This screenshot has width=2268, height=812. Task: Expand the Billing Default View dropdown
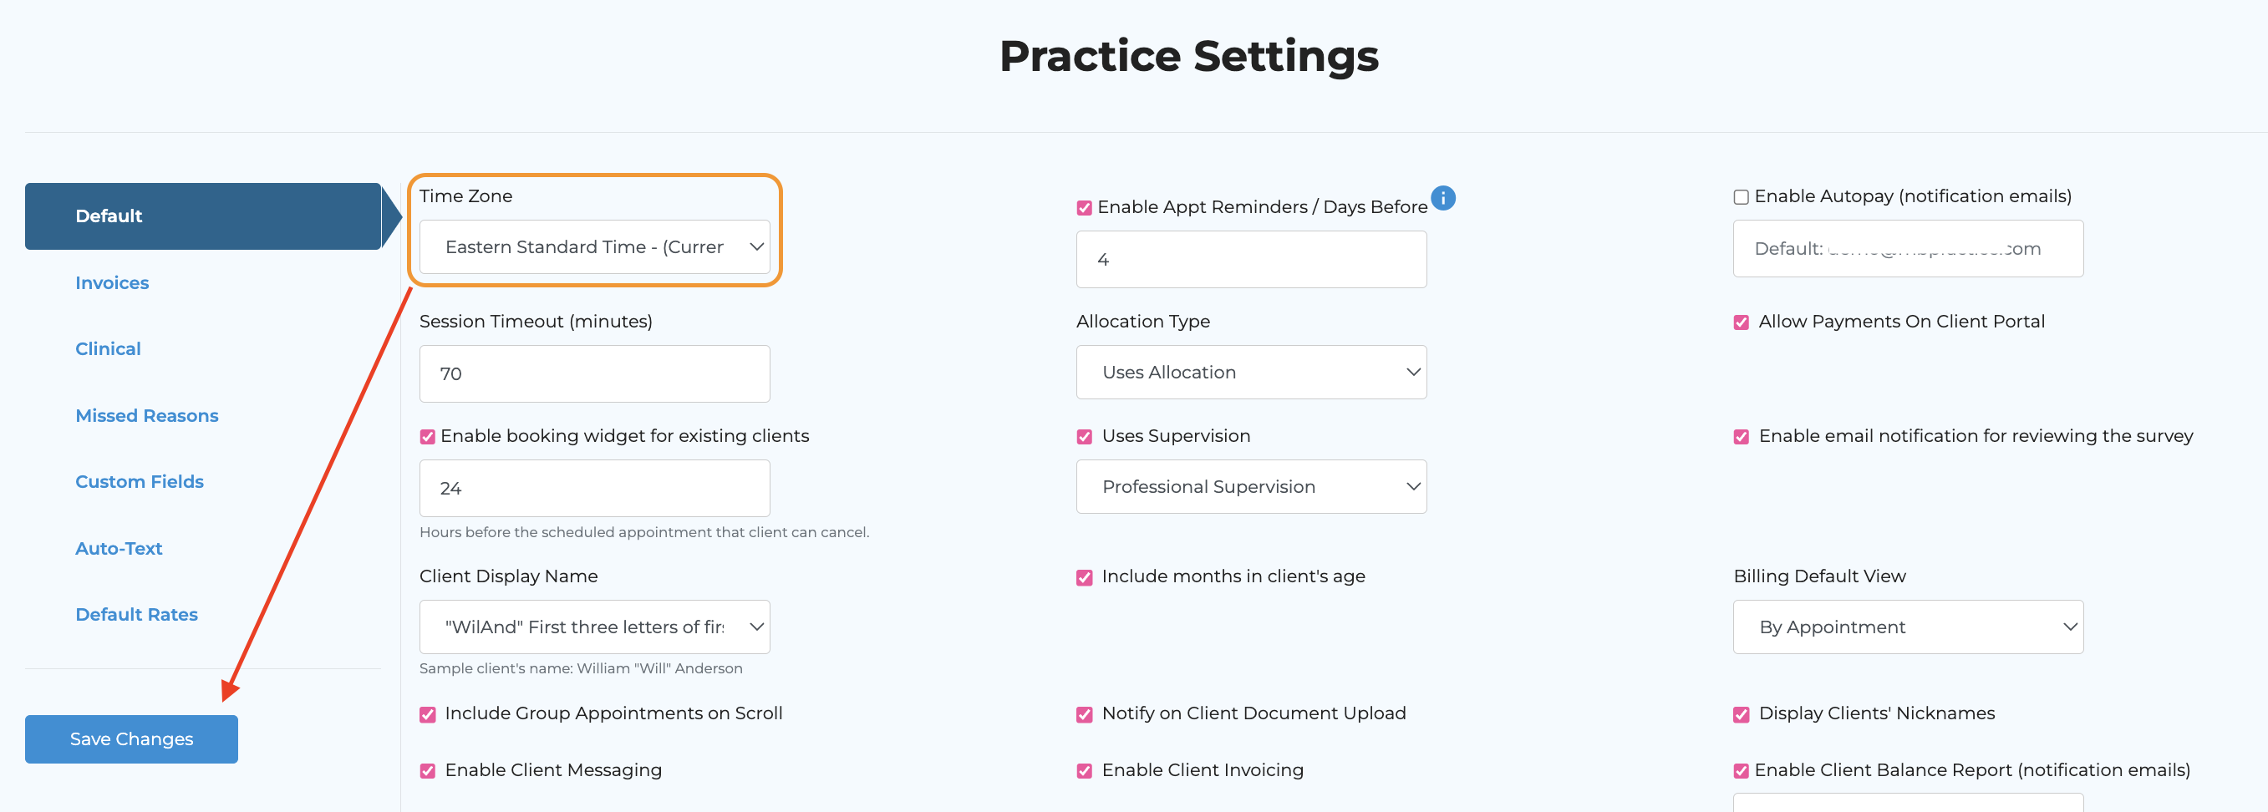[x=1907, y=627]
